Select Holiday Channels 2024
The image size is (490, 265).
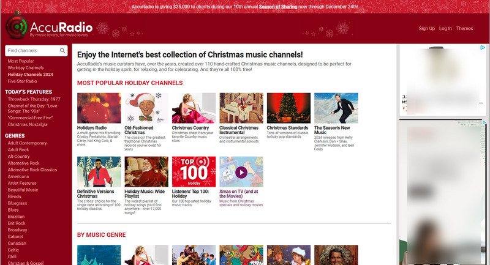click(30, 74)
